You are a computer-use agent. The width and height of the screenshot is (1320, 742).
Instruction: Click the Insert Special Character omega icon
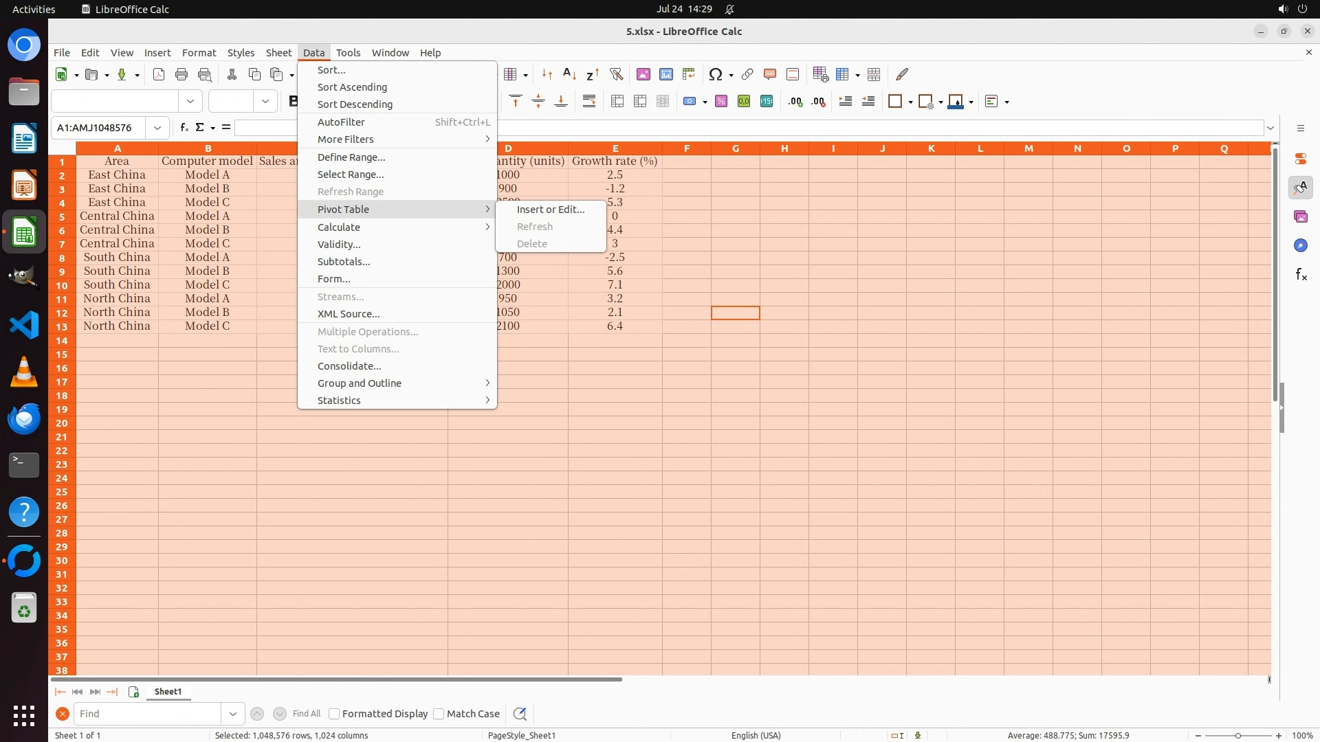(716, 74)
